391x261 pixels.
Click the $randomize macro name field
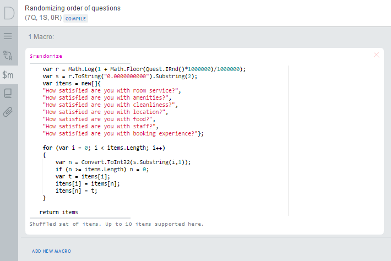[x=46, y=56]
